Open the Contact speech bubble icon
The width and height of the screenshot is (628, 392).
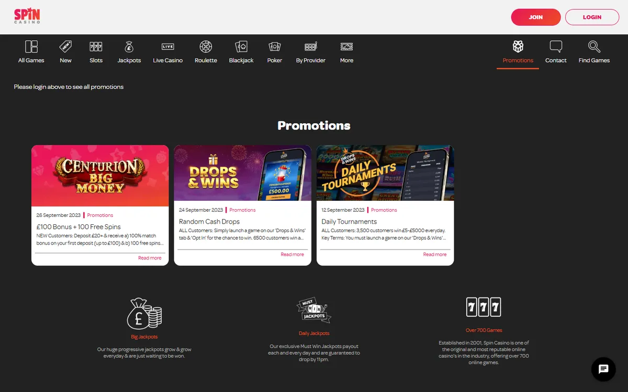[556, 47]
